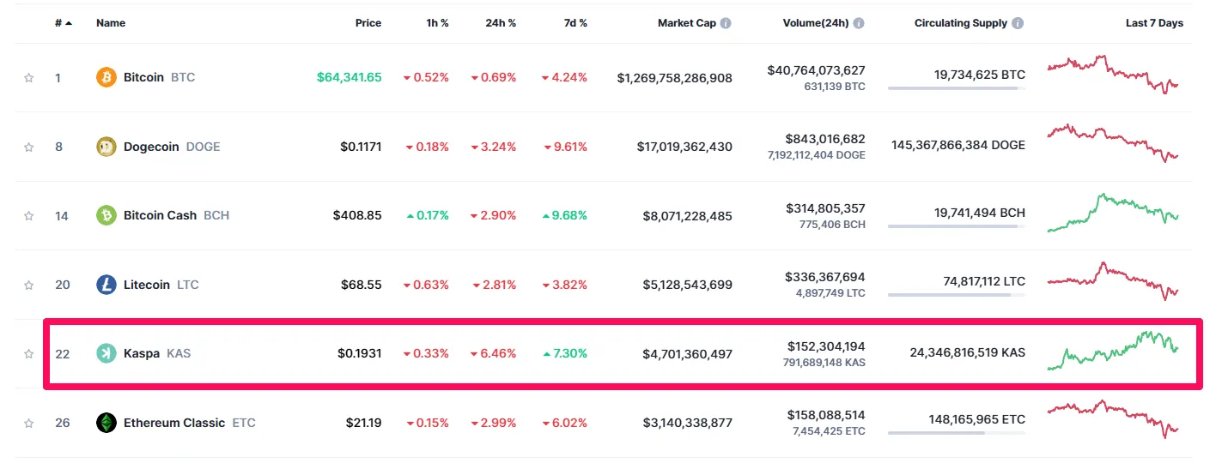This screenshot has width=1228, height=463.
Task: Sort by rank number column header
Action: (x=64, y=23)
